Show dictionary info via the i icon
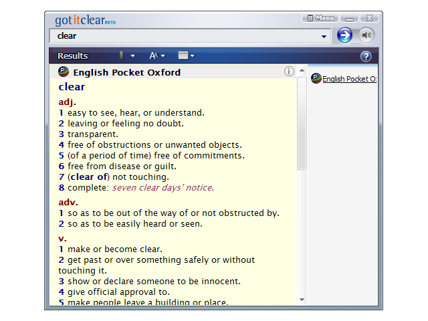428x321 pixels. [x=289, y=72]
